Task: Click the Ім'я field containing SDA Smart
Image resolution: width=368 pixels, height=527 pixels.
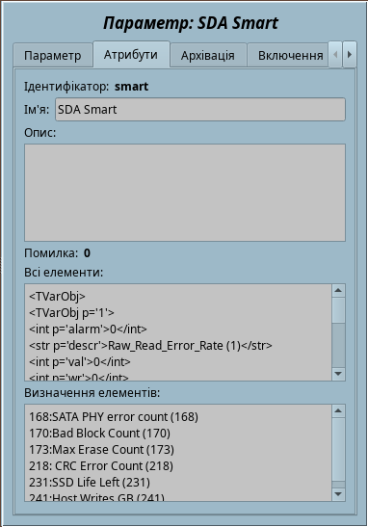Action: [x=200, y=109]
